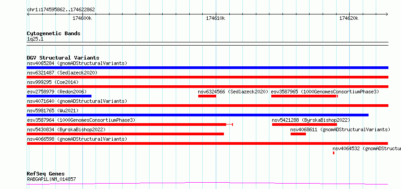The image size is (401, 189).
Task: Open nsv999295 (Coe2014) label
Action: coord(53,82)
